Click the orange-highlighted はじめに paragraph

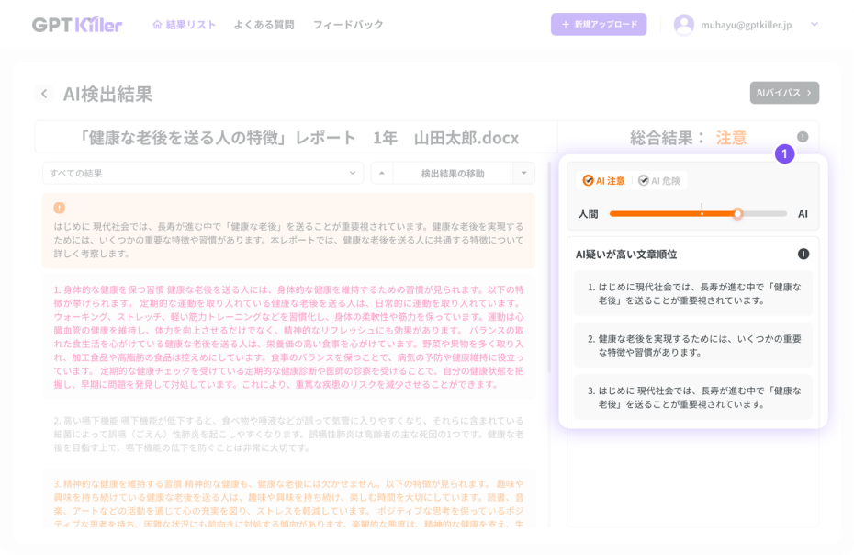click(288, 230)
